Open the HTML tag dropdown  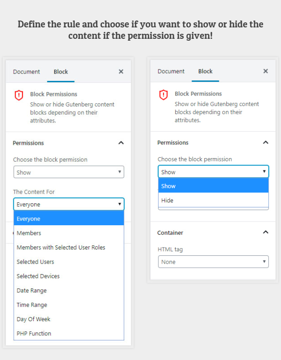click(213, 262)
